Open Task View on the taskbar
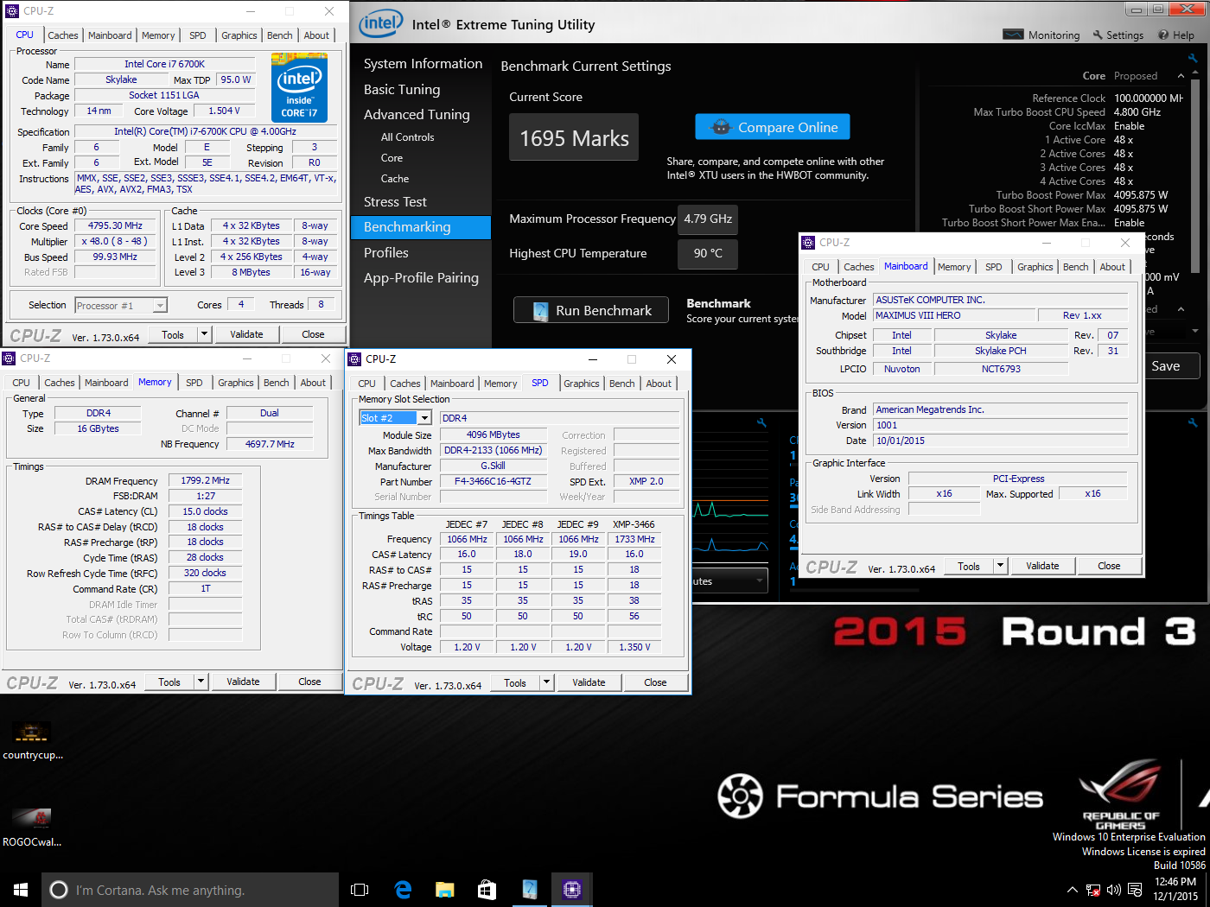Image resolution: width=1210 pixels, height=907 pixels. (360, 890)
